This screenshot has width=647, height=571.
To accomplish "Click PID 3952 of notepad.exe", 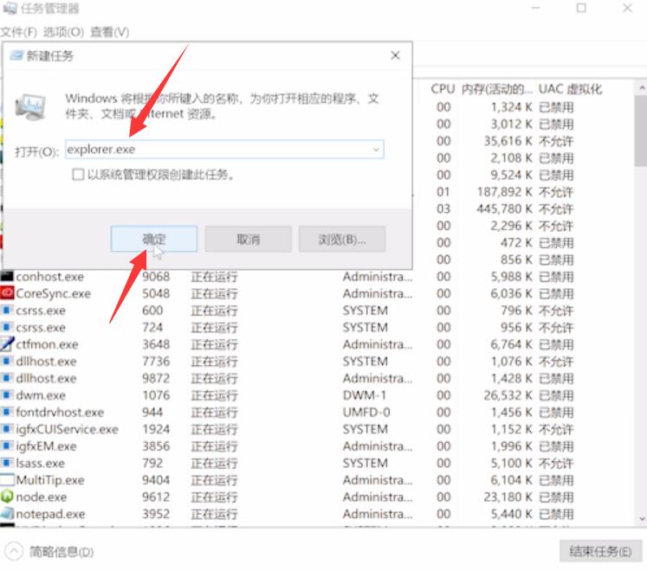I will [x=156, y=514].
